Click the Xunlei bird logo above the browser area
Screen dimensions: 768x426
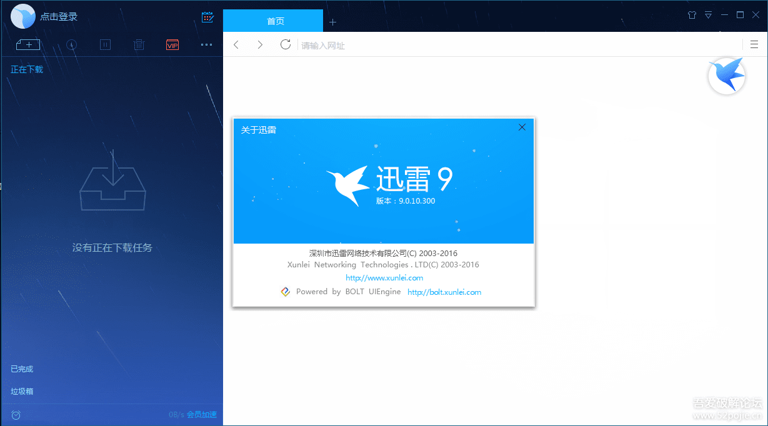726,76
